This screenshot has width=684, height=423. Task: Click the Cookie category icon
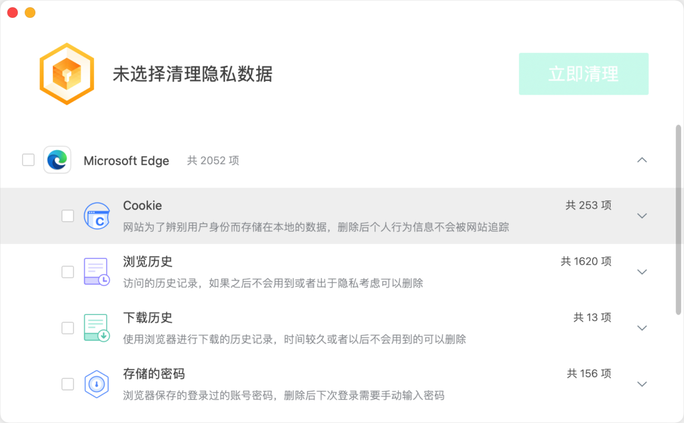(x=97, y=216)
